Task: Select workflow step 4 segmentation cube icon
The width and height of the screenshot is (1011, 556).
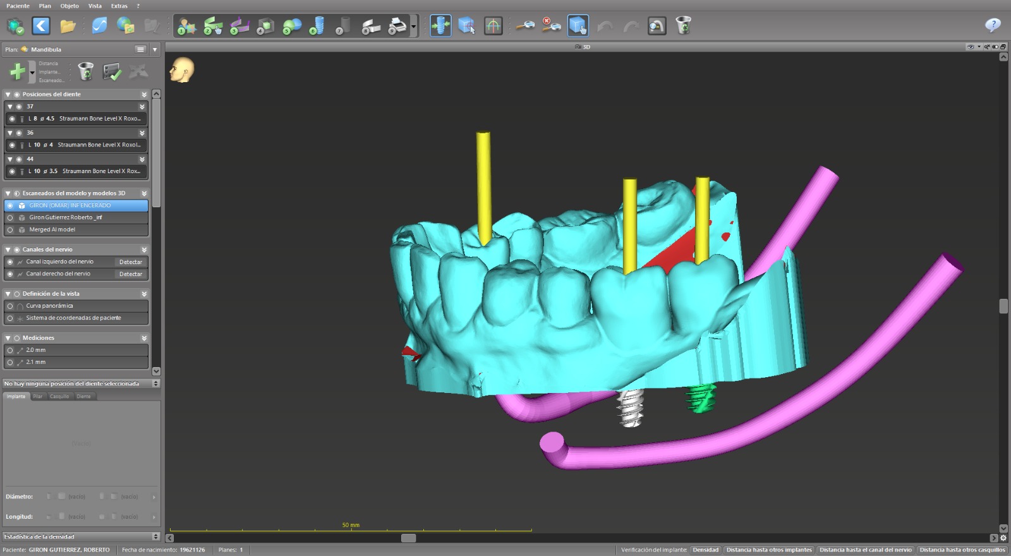Action: tap(265, 26)
